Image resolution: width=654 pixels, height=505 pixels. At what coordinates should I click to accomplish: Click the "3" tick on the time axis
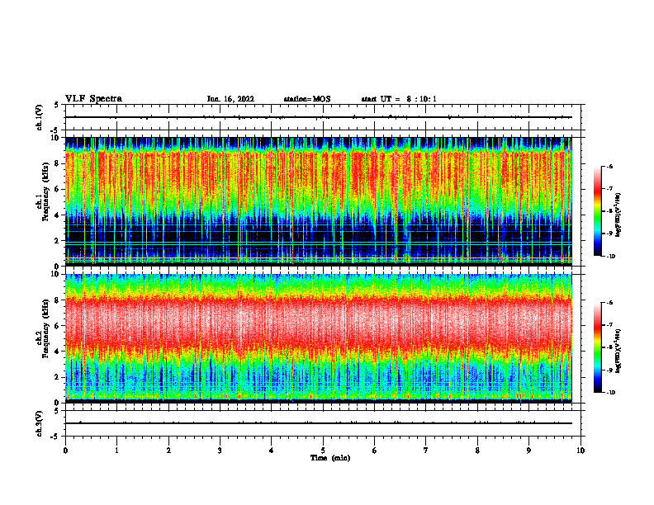[220, 451]
